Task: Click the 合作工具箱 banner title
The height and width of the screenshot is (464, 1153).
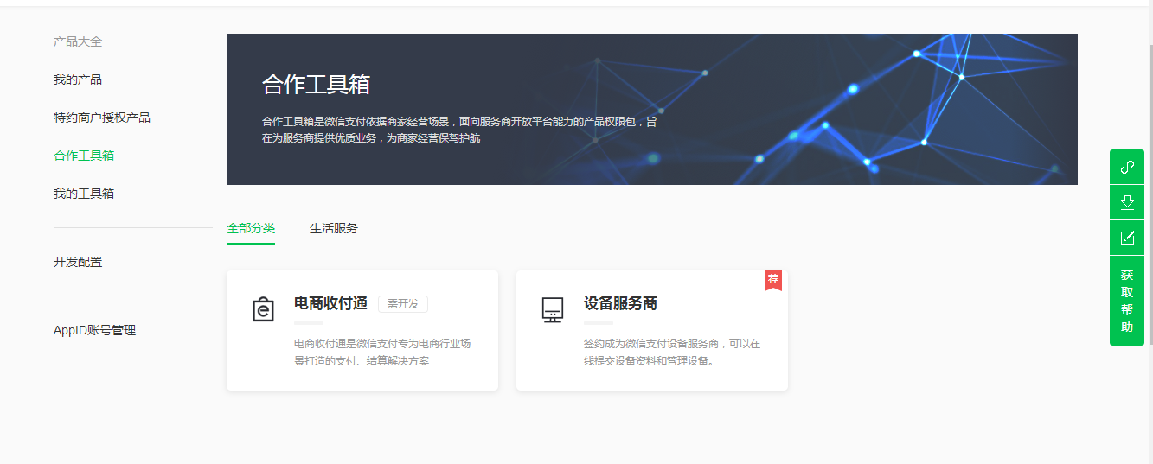Action: pyautogui.click(x=317, y=85)
